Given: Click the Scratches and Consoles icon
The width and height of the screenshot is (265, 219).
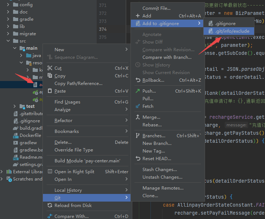Looking at the screenshot, I should tap(9, 179).
